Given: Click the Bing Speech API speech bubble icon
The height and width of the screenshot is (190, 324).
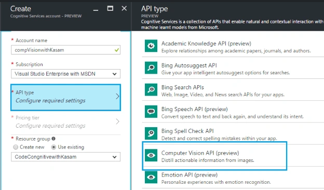Looking at the screenshot, I should (x=151, y=112).
